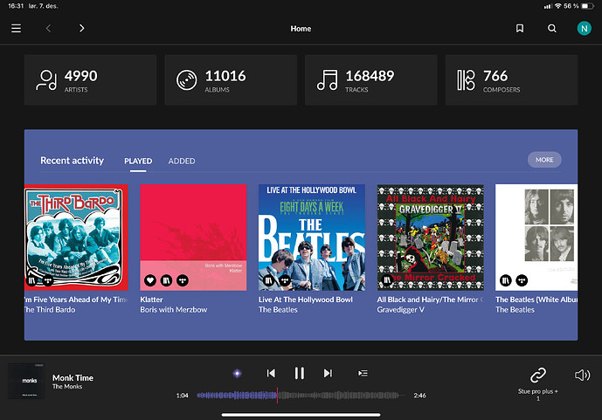The width and height of the screenshot is (602, 420).
Task: Open The Beatles White Album cover
Action: [x=536, y=238]
